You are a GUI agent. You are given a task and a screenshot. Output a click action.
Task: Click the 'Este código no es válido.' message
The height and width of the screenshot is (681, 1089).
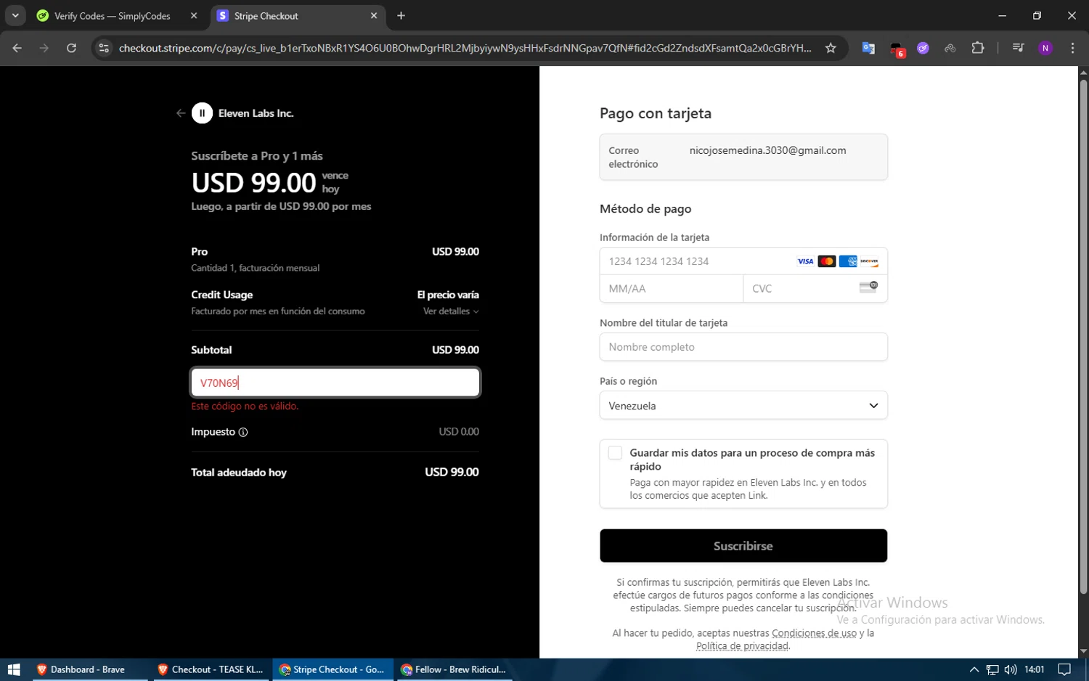(245, 407)
